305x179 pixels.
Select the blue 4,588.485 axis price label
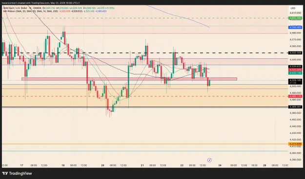[295, 27]
